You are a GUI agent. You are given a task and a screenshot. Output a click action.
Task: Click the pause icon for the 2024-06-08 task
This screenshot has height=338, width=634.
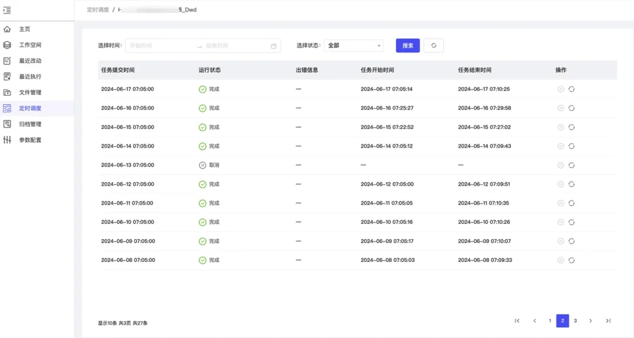click(x=561, y=260)
